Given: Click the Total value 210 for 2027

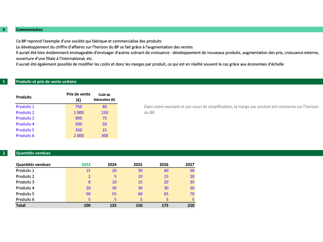Looking at the screenshot, I should click(x=191, y=205).
